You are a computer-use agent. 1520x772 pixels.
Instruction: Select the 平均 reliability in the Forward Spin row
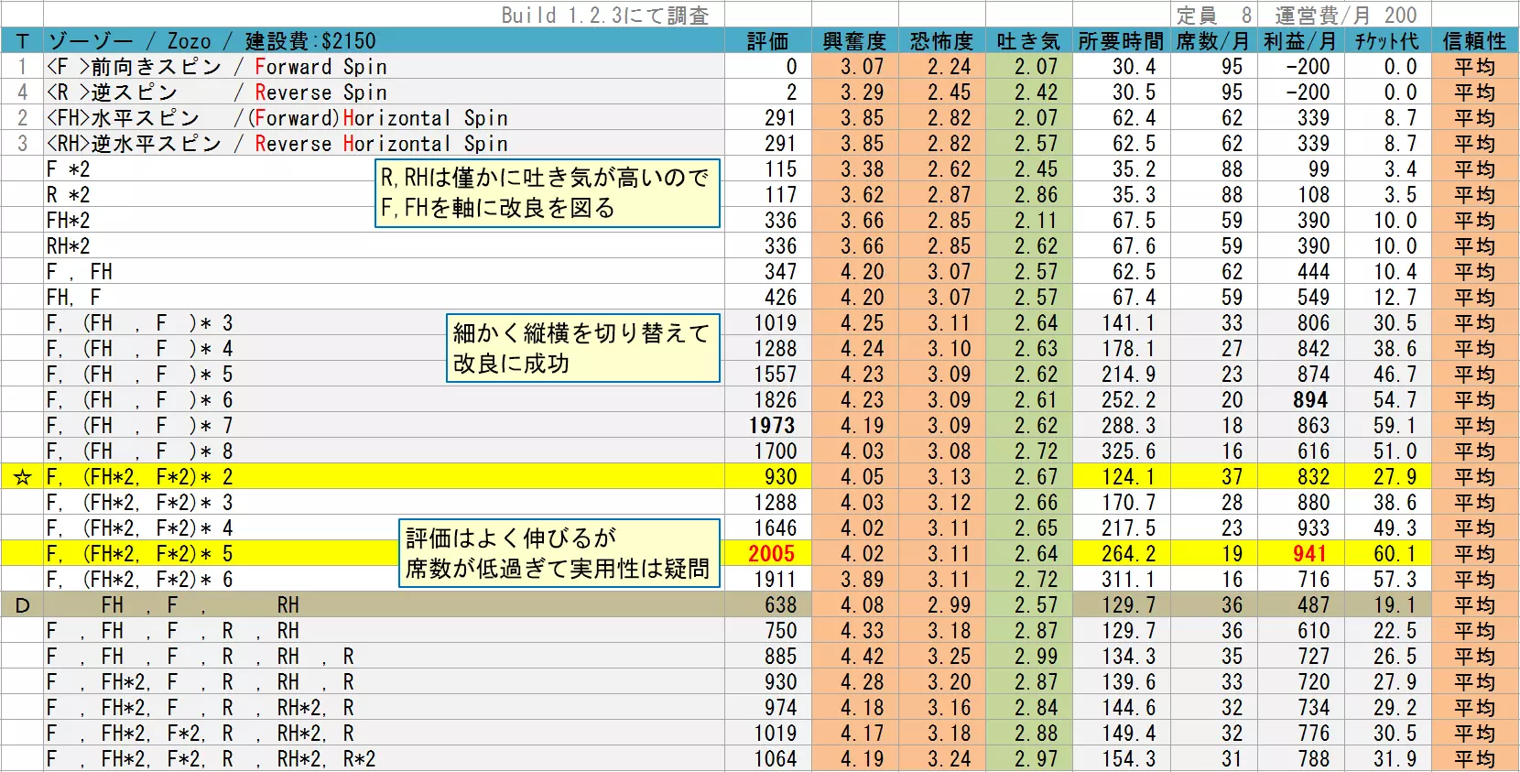coord(1474,67)
